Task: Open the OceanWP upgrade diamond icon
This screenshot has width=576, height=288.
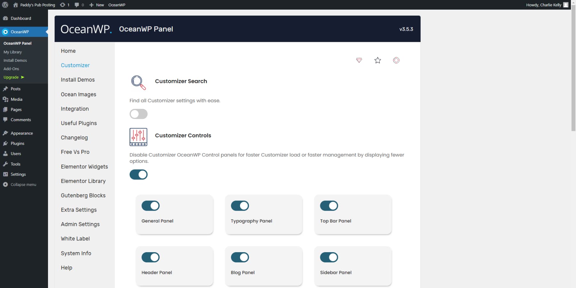Action: (359, 60)
